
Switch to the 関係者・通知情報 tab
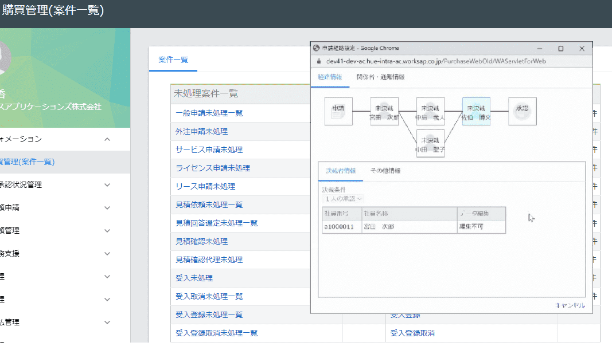(x=380, y=77)
